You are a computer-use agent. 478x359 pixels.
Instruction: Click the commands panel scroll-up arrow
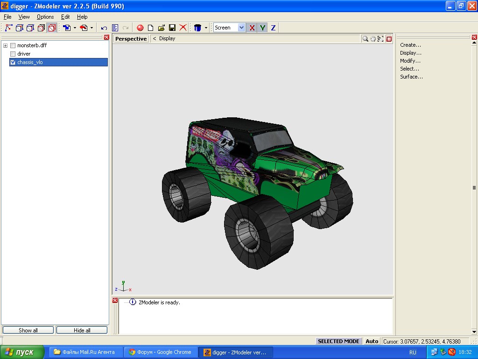474,43
